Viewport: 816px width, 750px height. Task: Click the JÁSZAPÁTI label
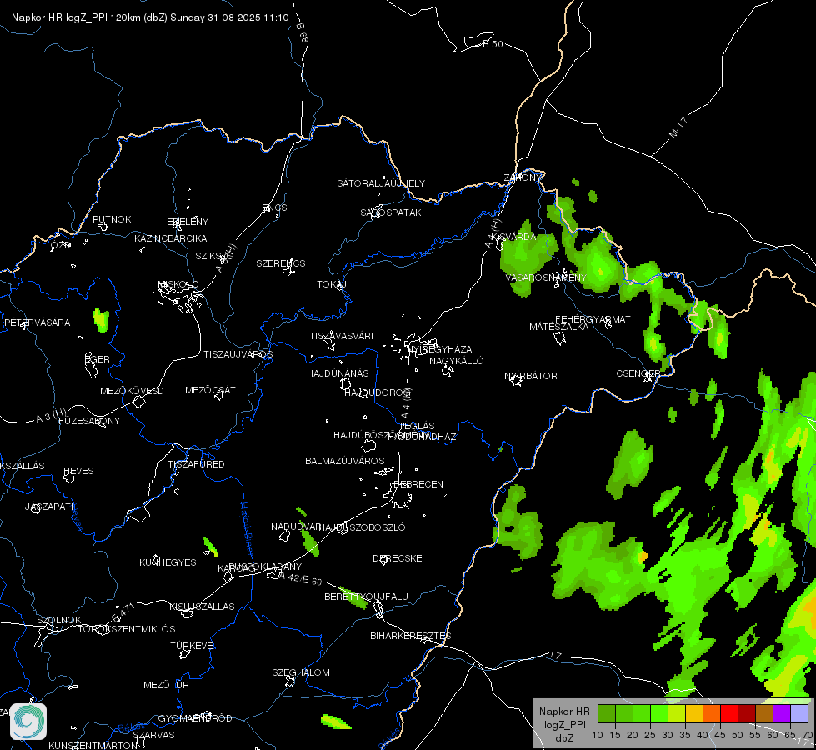coord(49,507)
